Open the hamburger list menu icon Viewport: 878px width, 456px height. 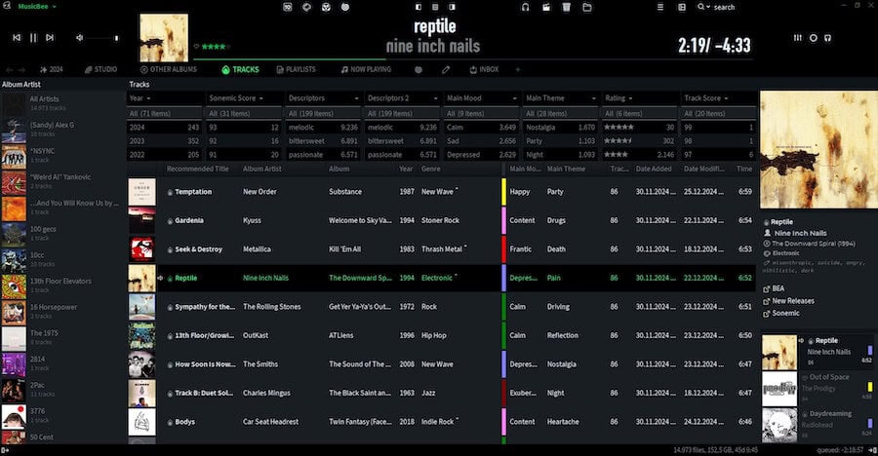click(660, 7)
